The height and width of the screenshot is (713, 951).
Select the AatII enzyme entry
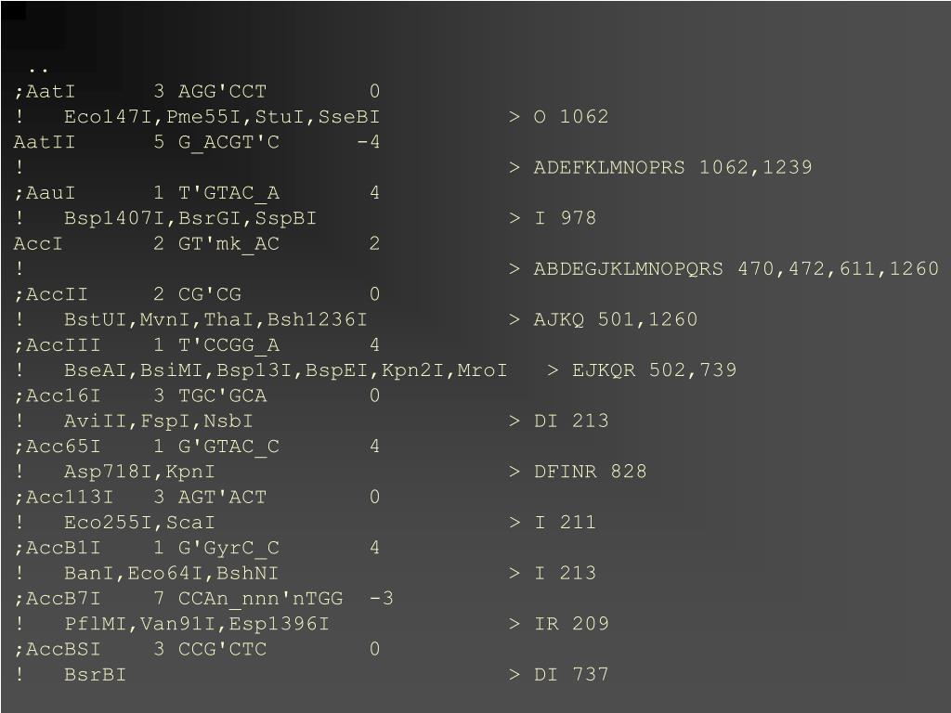point(197,142)
